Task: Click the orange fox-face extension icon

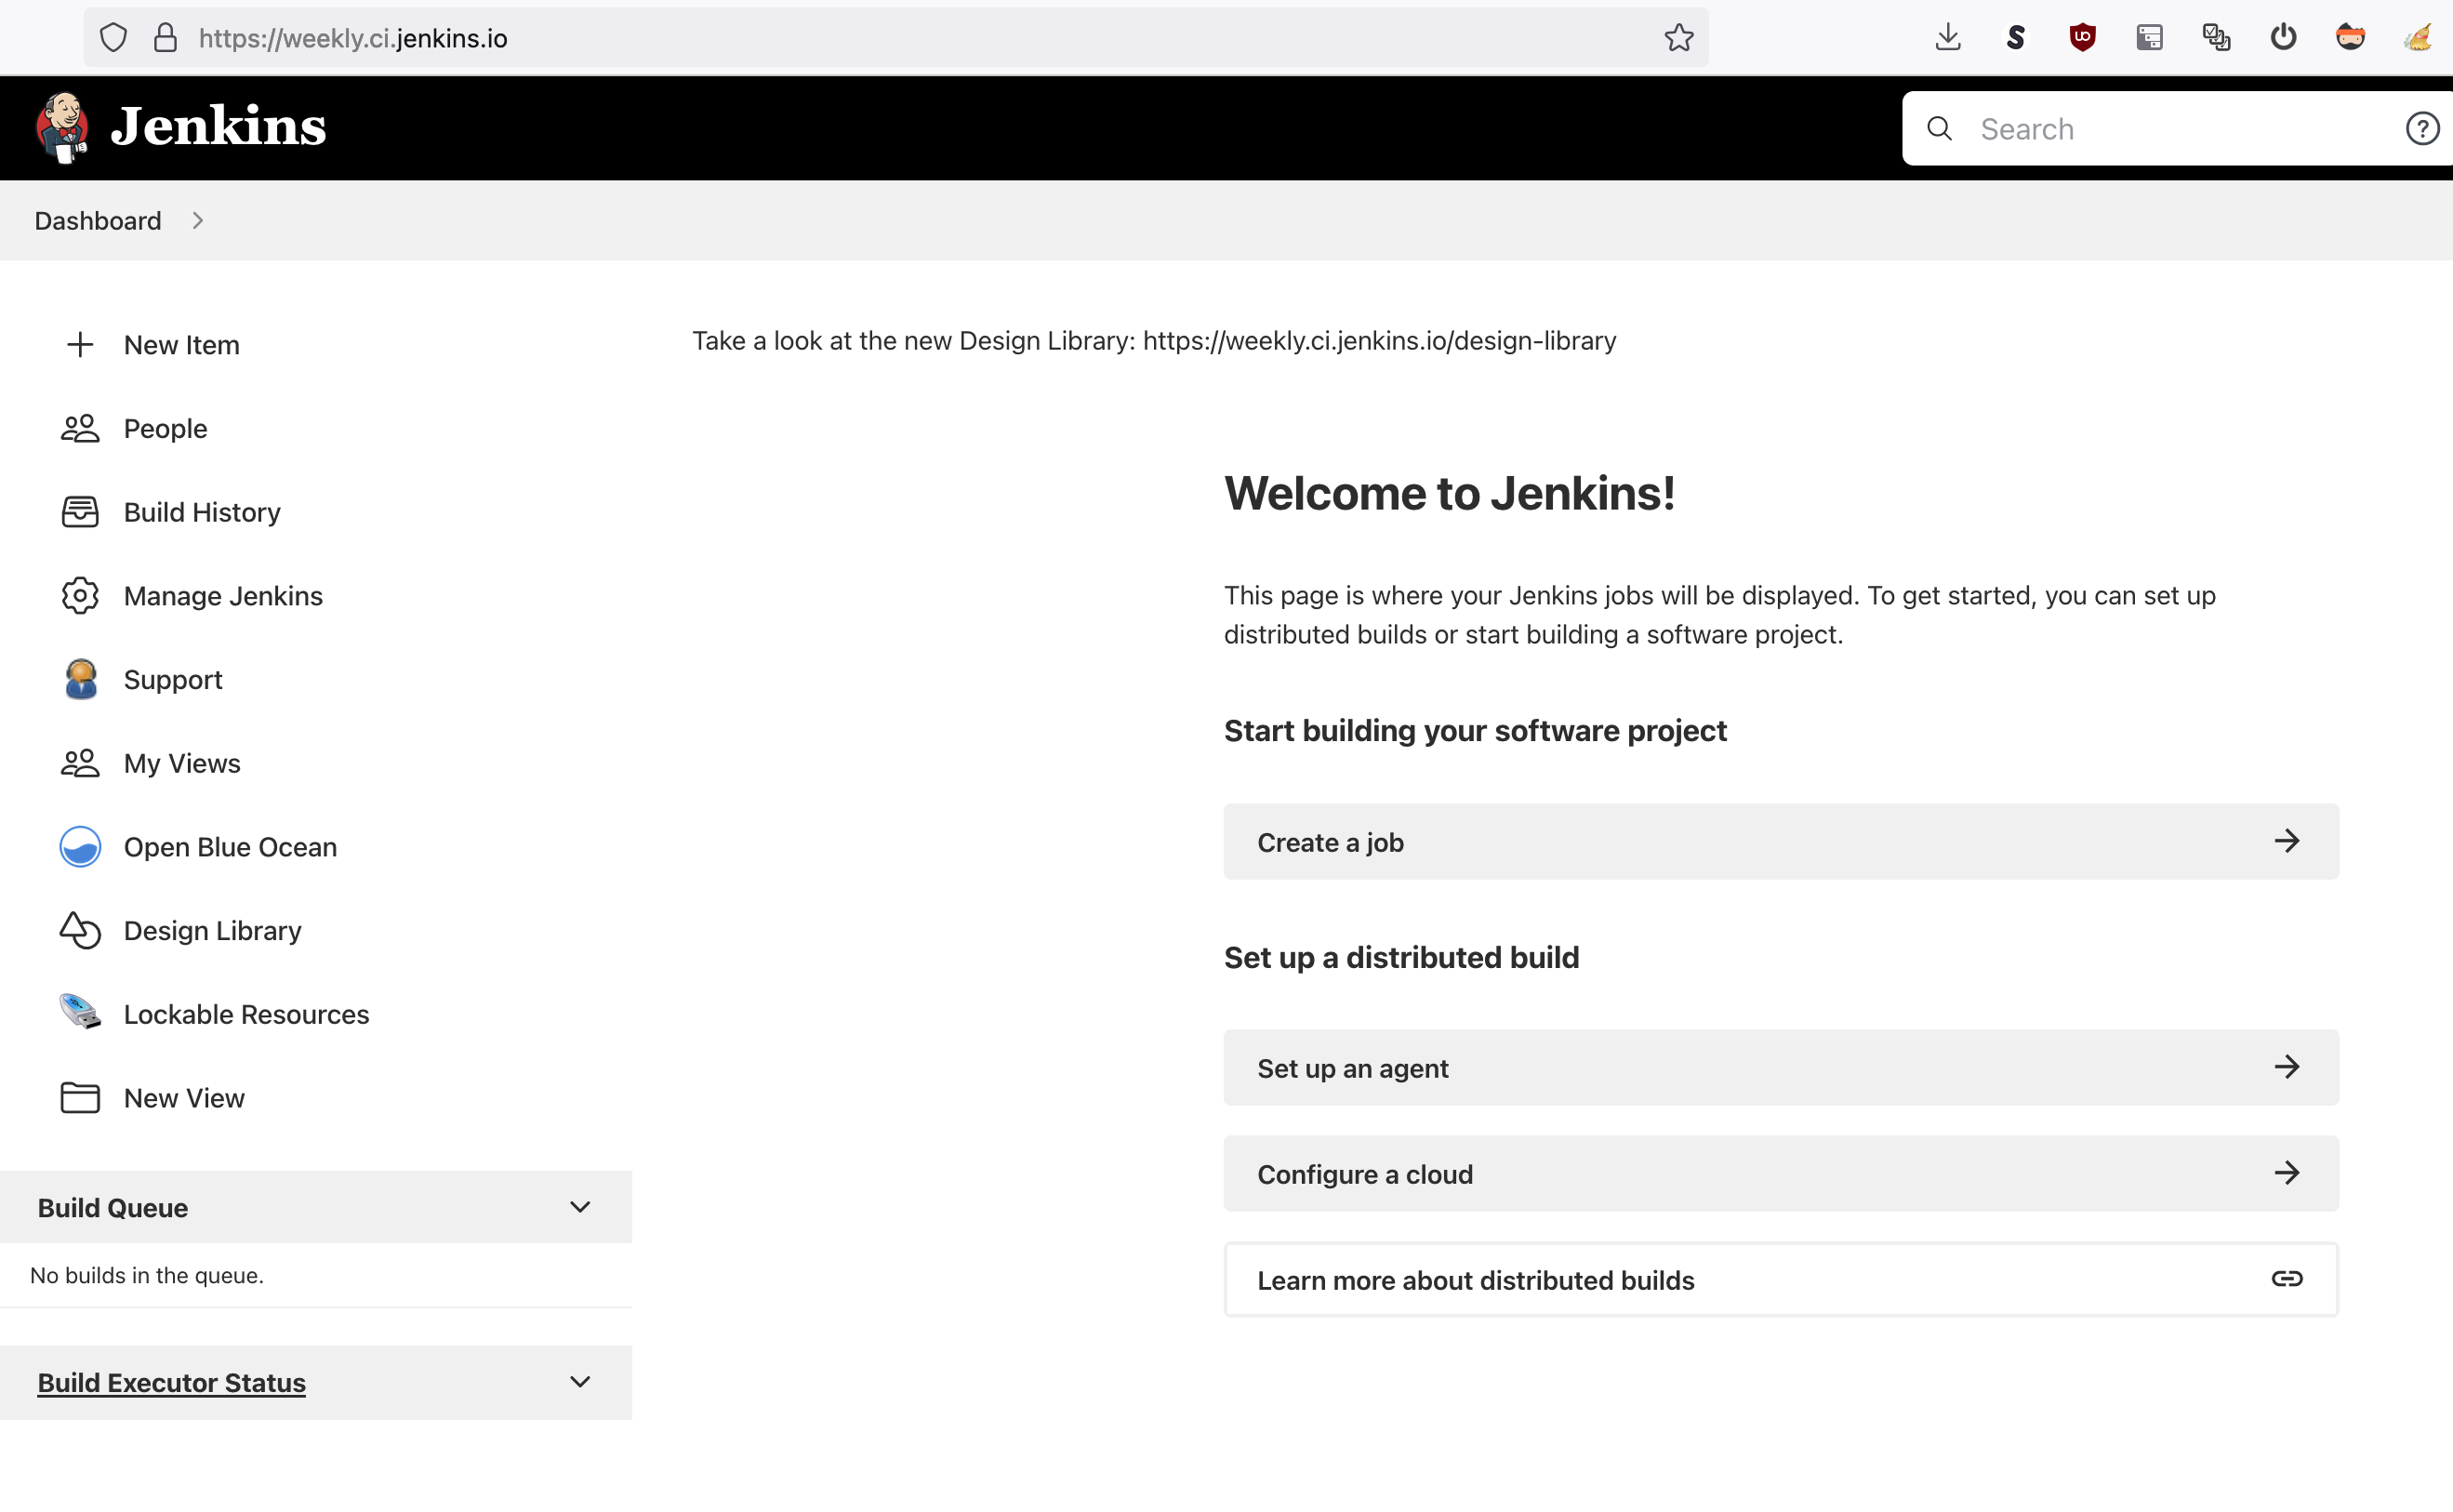Action: tap(2350, 38)
